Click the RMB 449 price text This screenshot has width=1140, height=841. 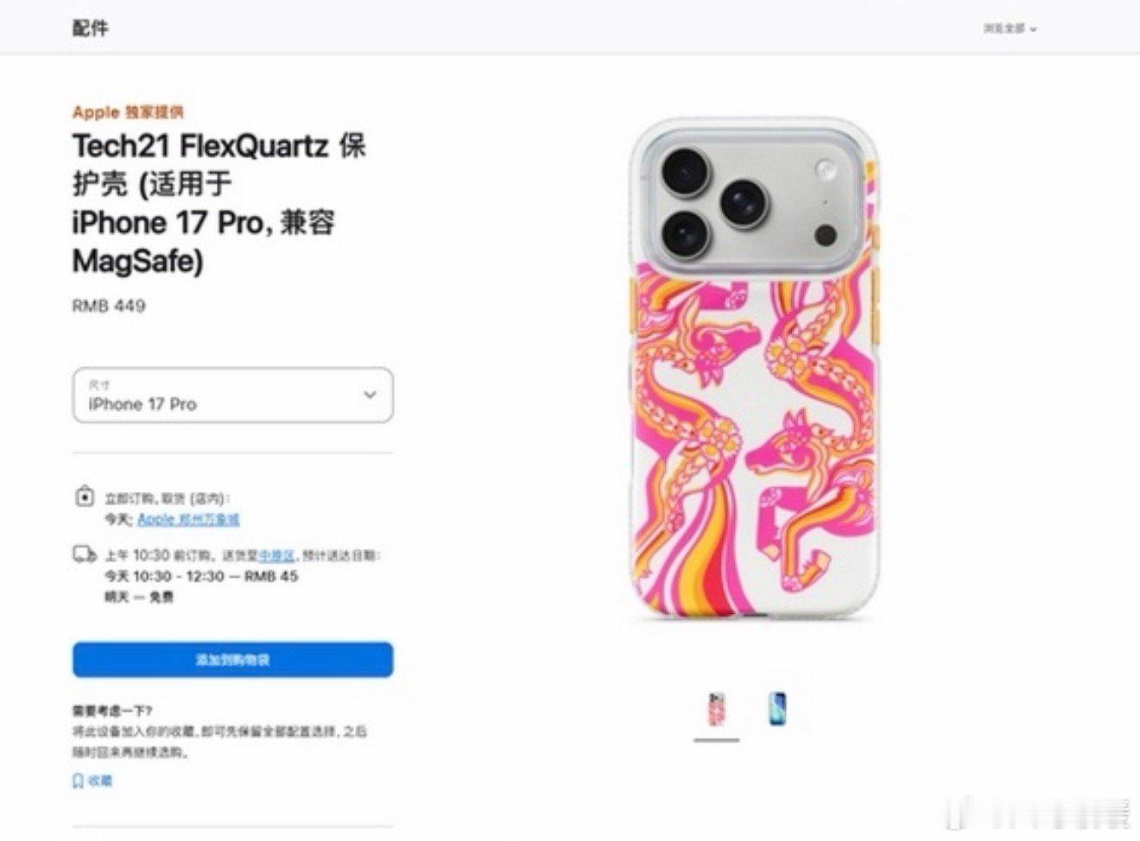[x=109, y=306]
